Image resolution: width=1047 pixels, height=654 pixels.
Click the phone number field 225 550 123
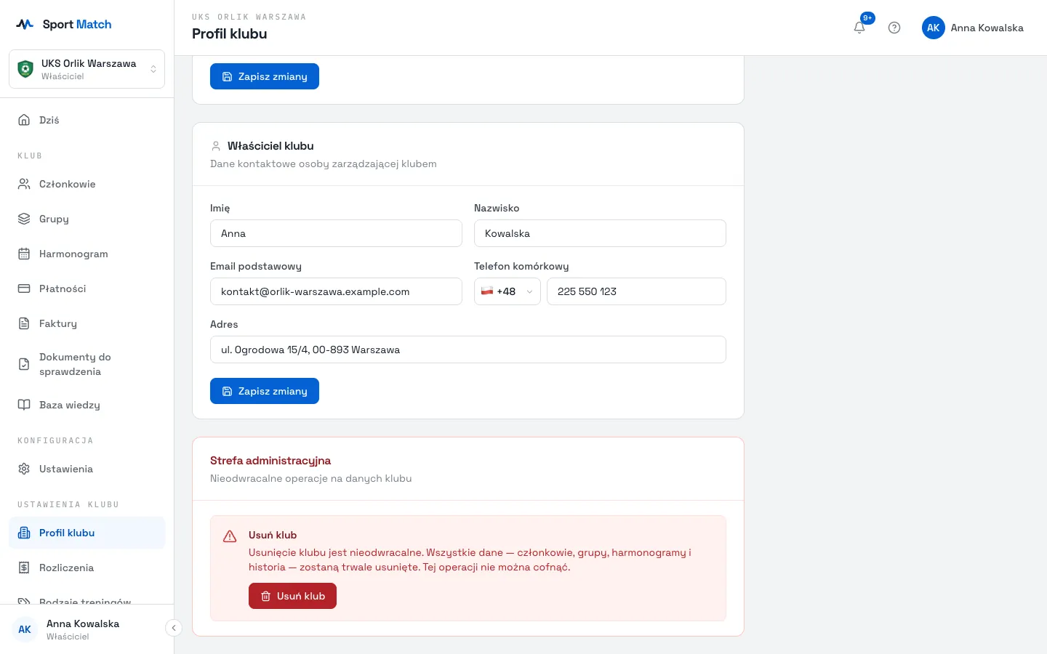(636, 291)
